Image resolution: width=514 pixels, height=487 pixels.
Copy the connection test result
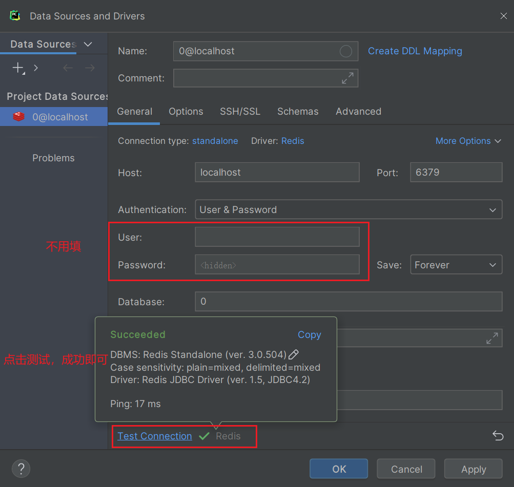(x=309, y=335)
